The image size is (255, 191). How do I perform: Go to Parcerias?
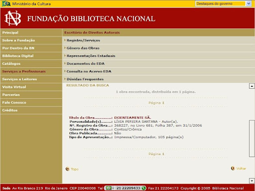pos(31,95)
